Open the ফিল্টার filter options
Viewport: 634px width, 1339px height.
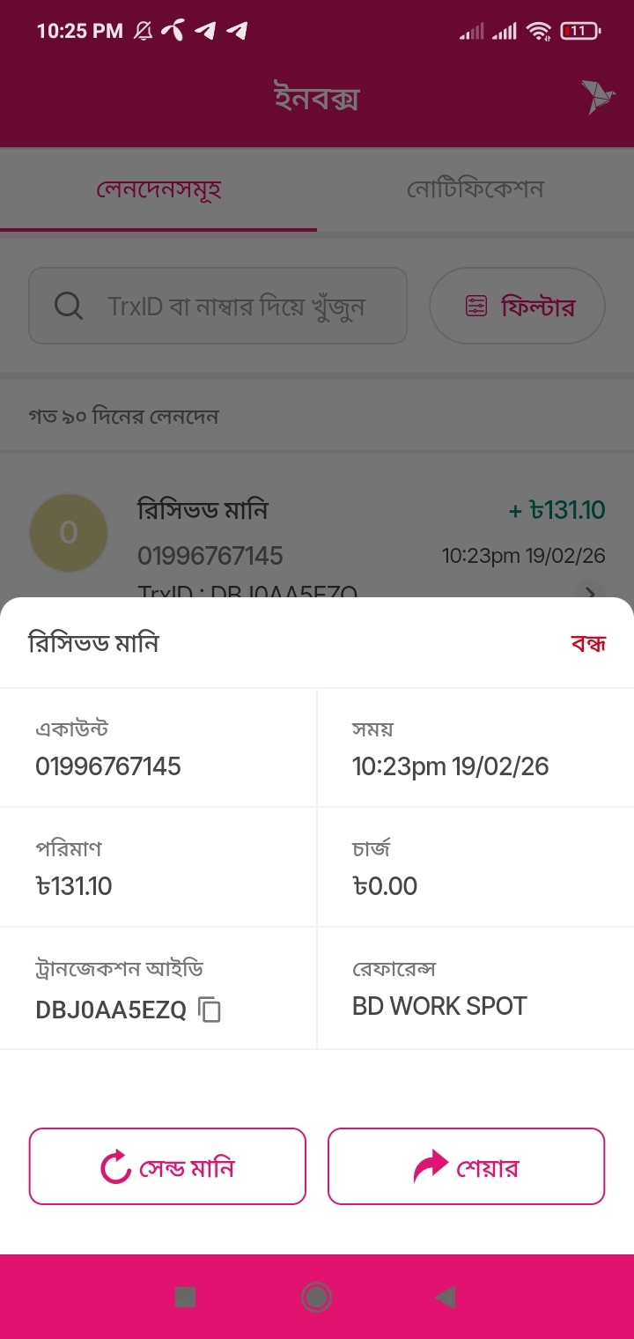(517, 306)
